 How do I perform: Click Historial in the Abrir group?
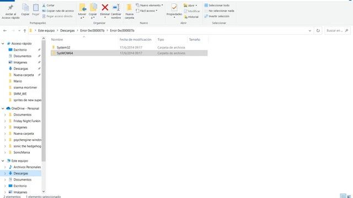[x=191, y=17]
